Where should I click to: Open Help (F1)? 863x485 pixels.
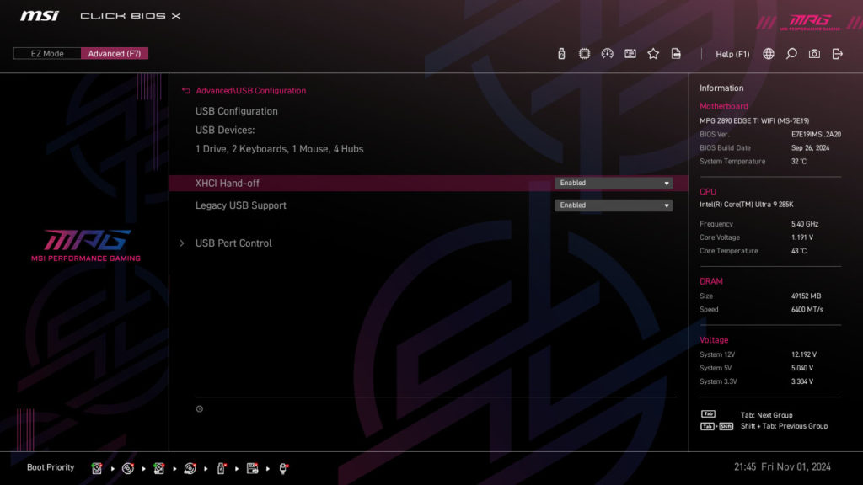732,53
